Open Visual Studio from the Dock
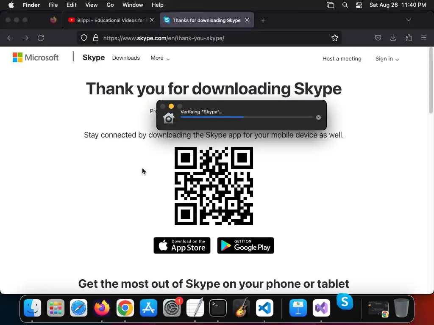 (x=321, y=308)
